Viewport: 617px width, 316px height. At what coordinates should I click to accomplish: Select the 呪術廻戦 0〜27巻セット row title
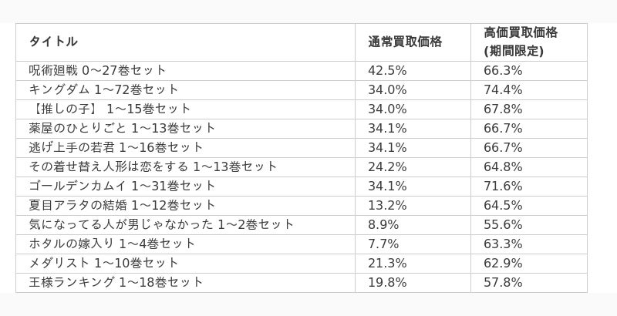[97, 71]
